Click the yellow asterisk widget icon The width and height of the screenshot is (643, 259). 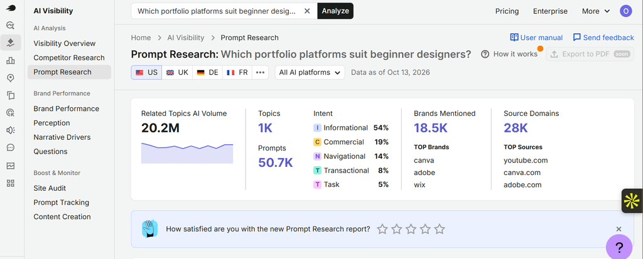pos(632,201)
